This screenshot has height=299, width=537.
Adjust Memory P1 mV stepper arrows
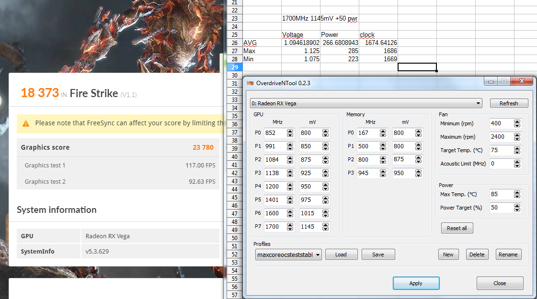[418, 146]
